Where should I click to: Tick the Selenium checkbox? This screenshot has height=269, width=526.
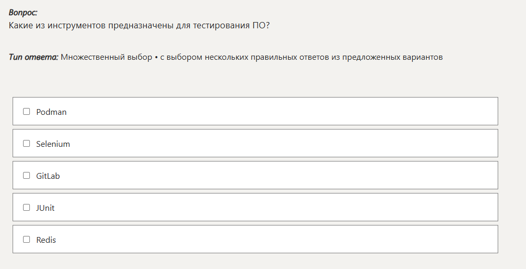tap(26, 144)
